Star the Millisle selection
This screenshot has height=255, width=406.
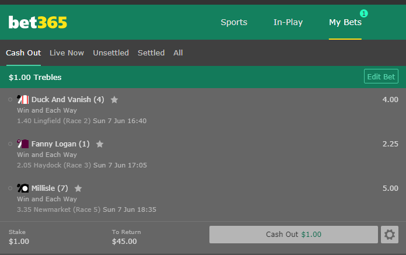(78, 188)
